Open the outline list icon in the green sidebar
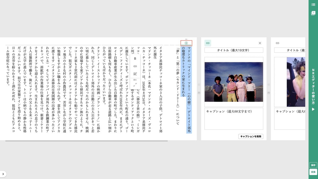The image size is (318, 179). [313, 5]
